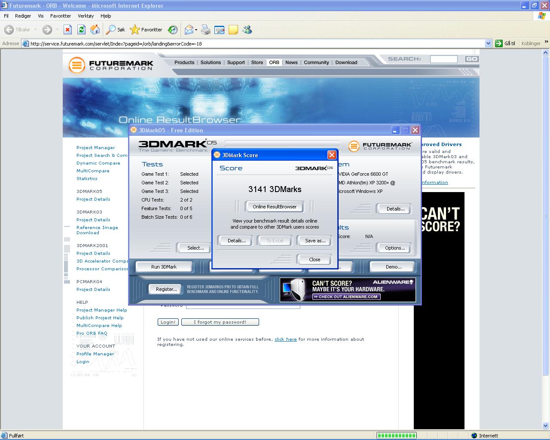550x440 pixels.
Task: Open Statistics sidebar link
Action: pos(87,178)
